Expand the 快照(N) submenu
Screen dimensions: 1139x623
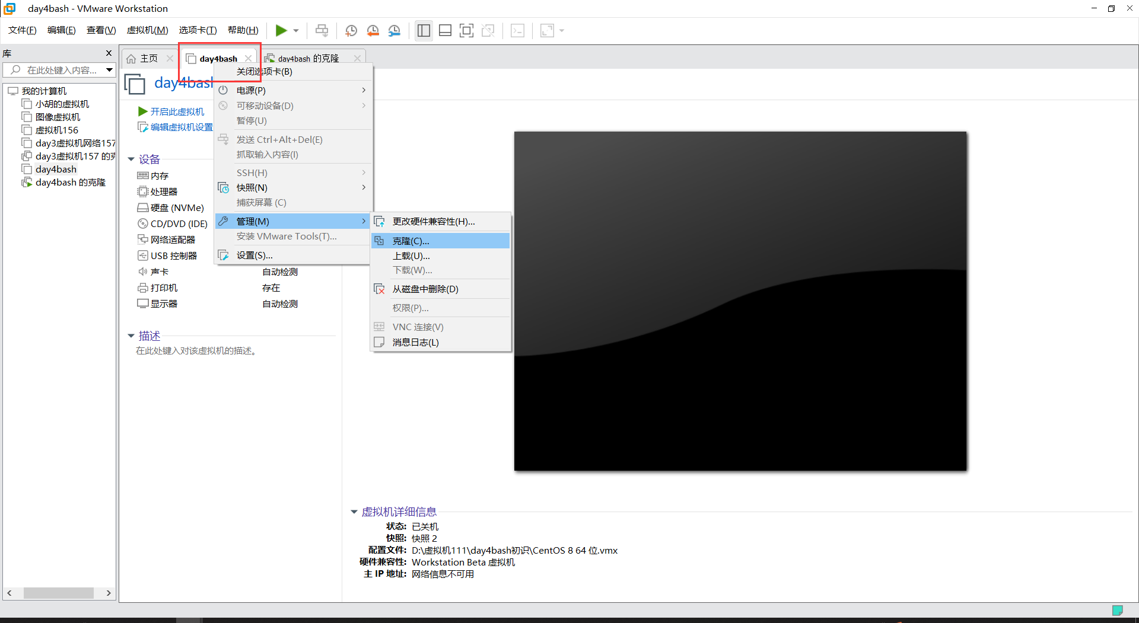(294, 187)
